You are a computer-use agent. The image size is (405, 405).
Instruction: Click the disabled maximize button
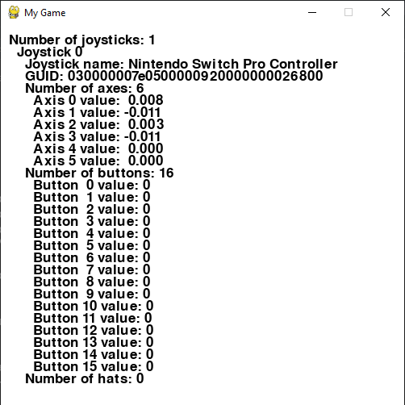point(349,12)
